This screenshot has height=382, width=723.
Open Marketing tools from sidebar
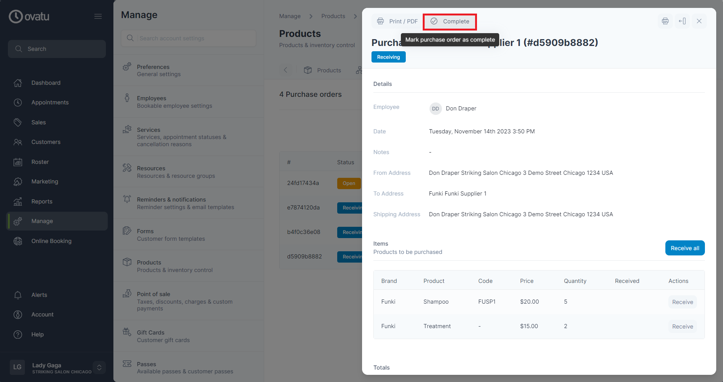45,181
